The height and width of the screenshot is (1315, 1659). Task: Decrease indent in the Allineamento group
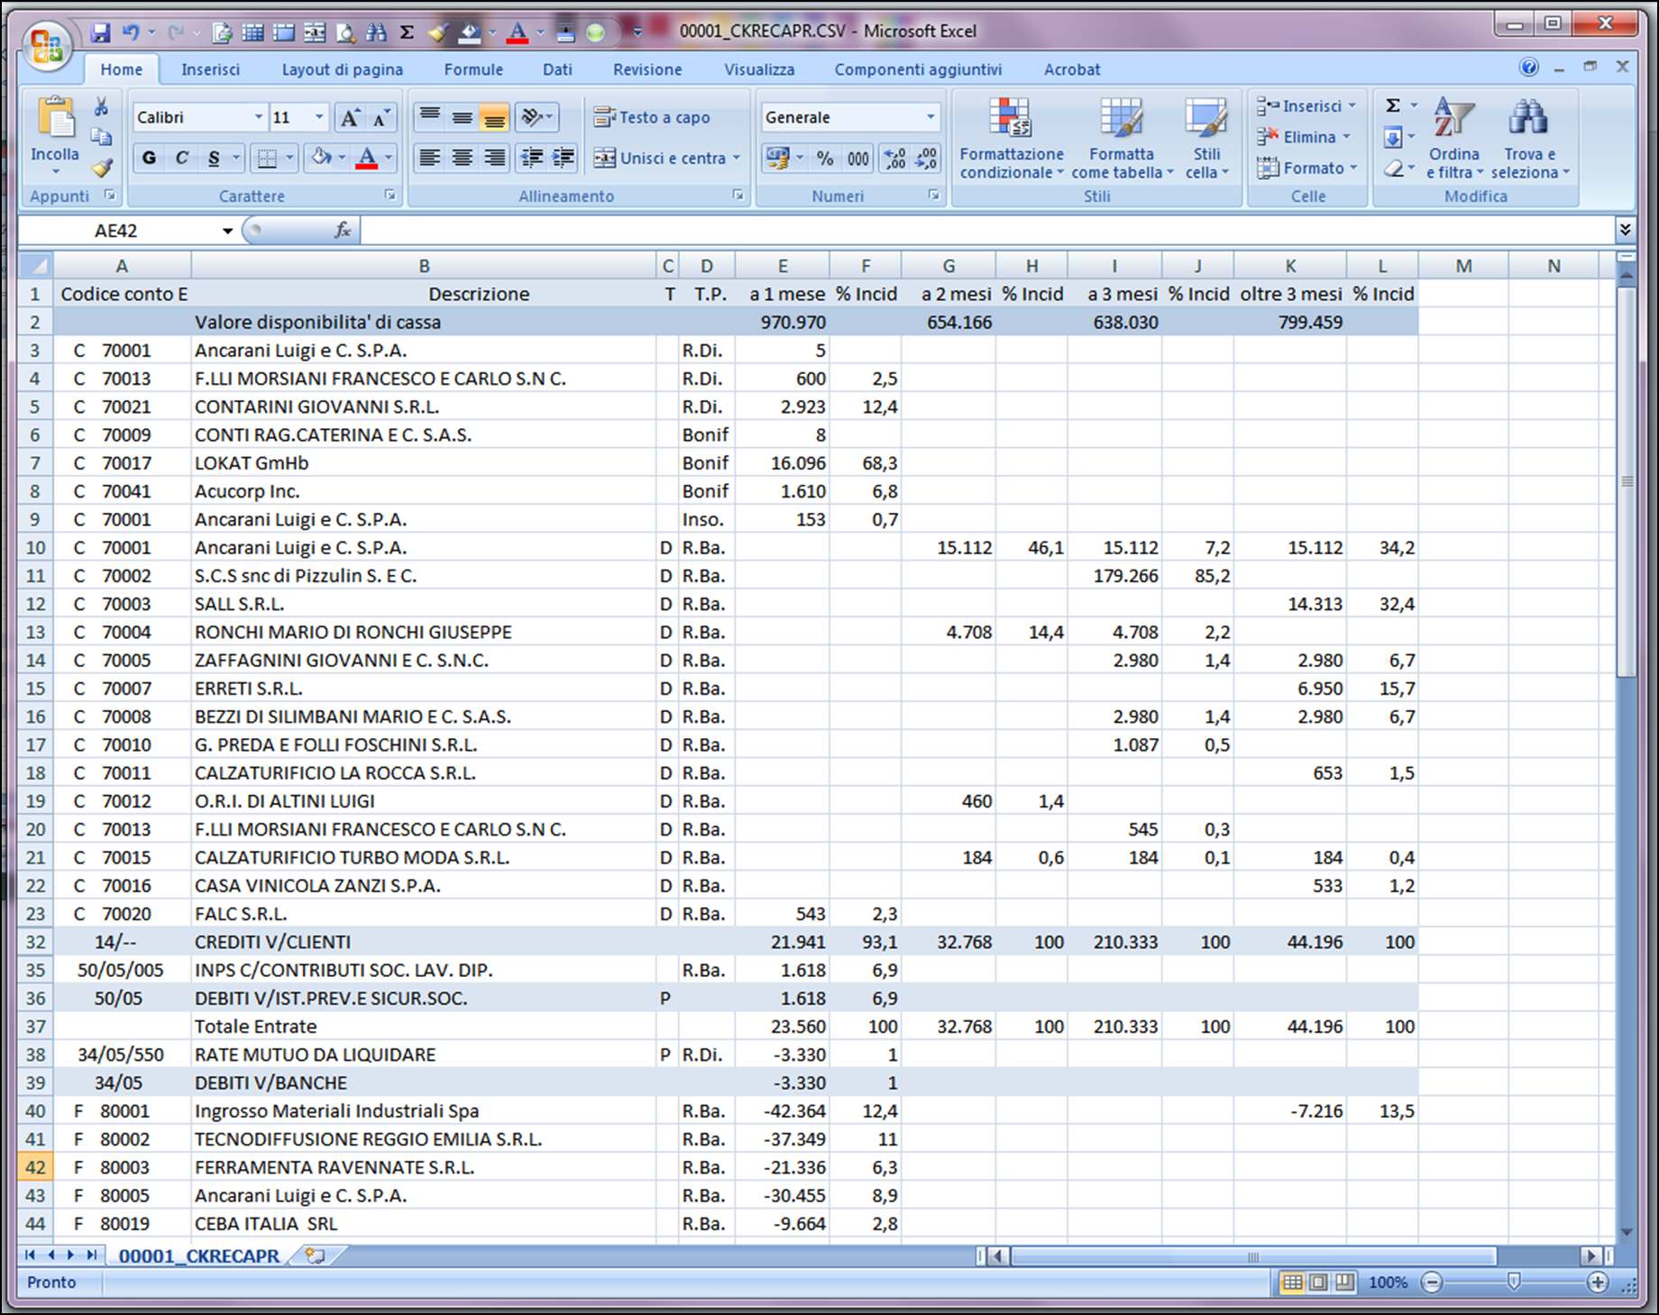click(x=532, y=158)
